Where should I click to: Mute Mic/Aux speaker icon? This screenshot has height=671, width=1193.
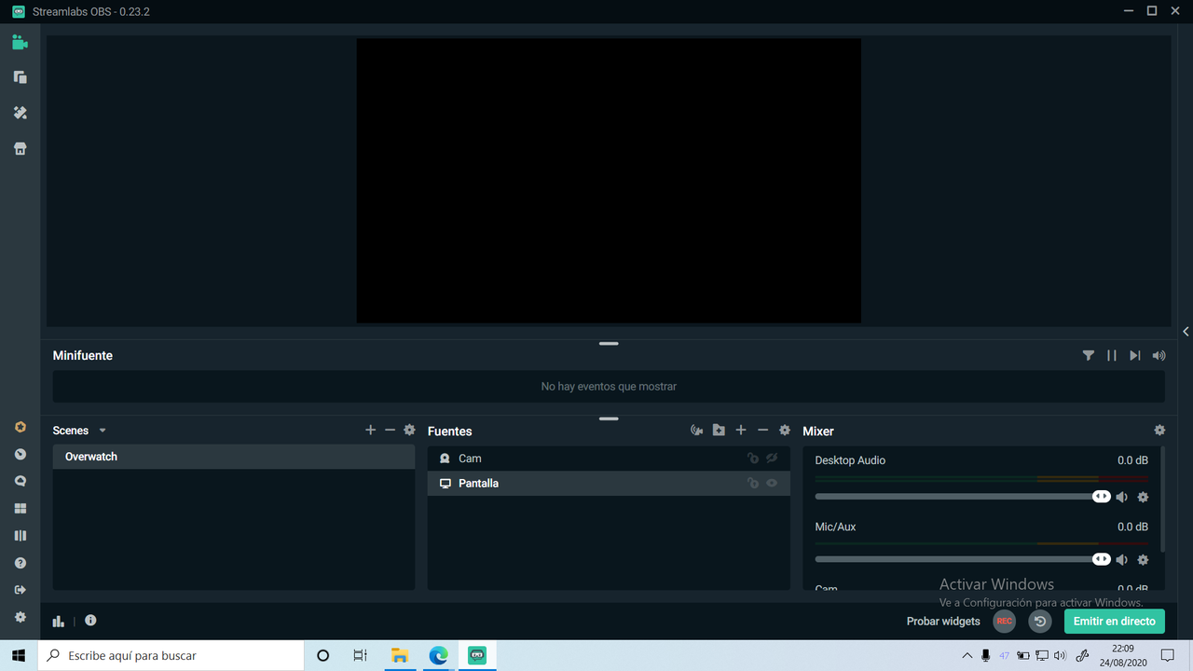tap(1122, 559)
